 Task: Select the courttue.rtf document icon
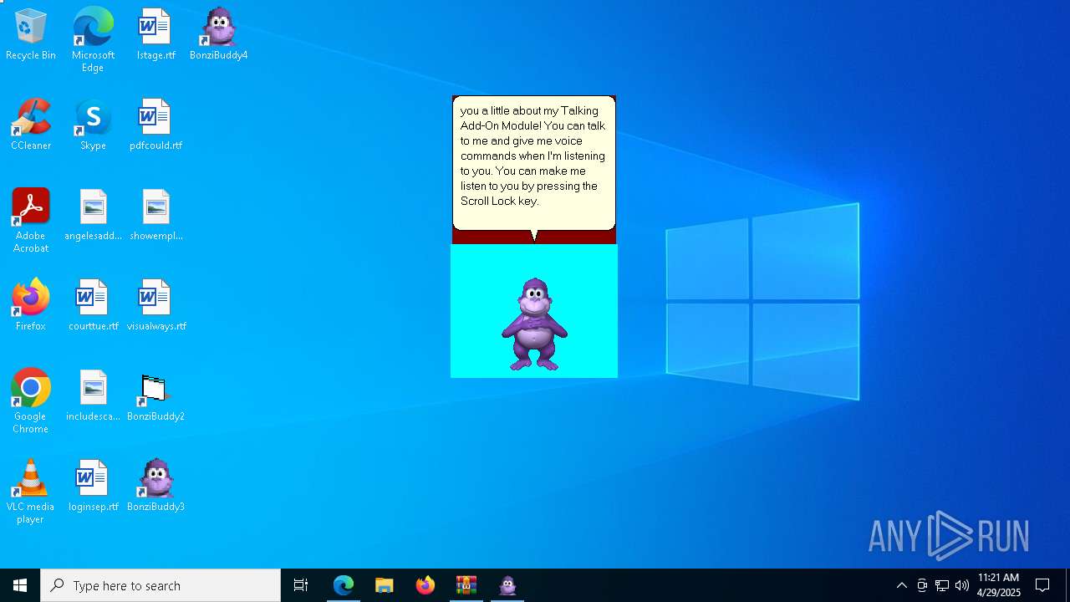[93, 306]
